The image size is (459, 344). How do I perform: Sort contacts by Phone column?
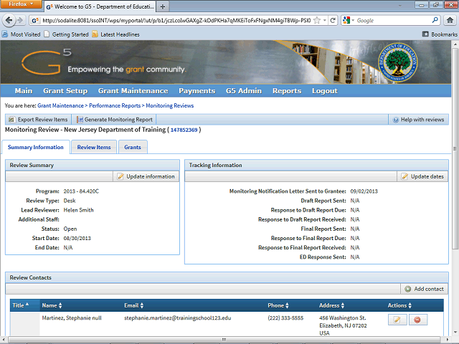(278, 305)
